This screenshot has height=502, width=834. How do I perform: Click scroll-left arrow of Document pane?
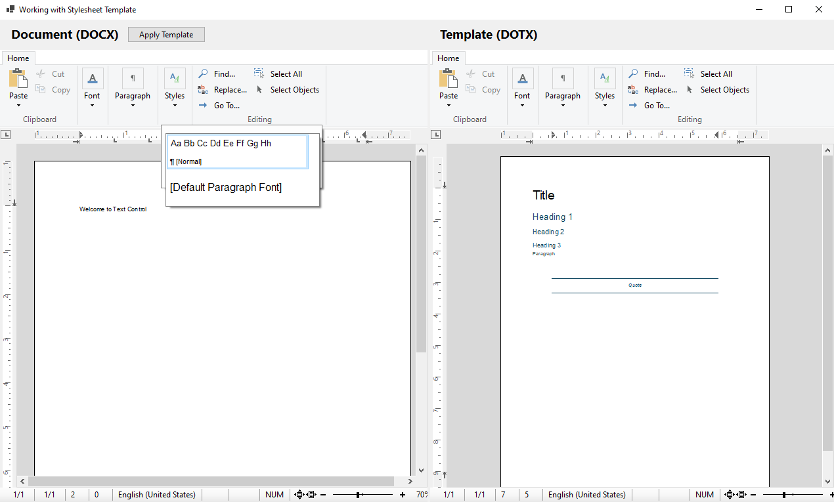coord(22,481)
